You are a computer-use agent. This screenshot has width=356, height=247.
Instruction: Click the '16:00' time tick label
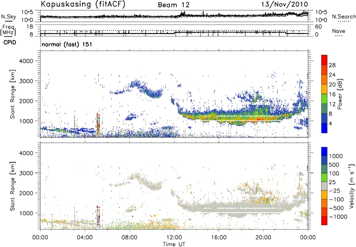(218, 238)
